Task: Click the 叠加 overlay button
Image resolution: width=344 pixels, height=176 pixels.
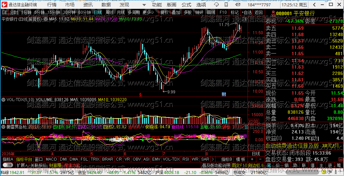Action: [x=176, y=12]
